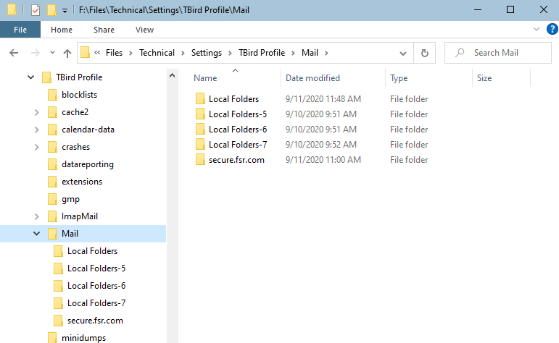Expand the calendar-data tree node

click(37, 130)
